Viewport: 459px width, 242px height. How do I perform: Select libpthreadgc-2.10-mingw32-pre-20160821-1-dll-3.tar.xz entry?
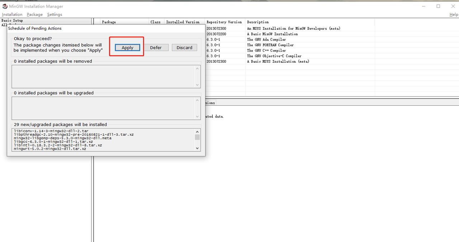click(74, 135)
